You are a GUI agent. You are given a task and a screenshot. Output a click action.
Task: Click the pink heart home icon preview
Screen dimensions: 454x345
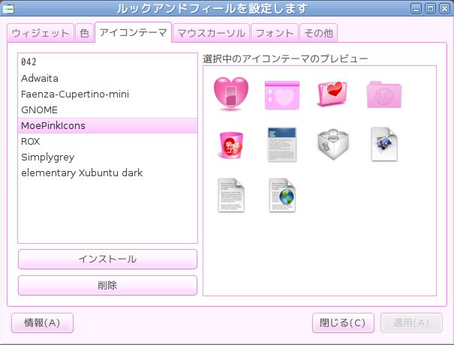click(x=230, y=94)
